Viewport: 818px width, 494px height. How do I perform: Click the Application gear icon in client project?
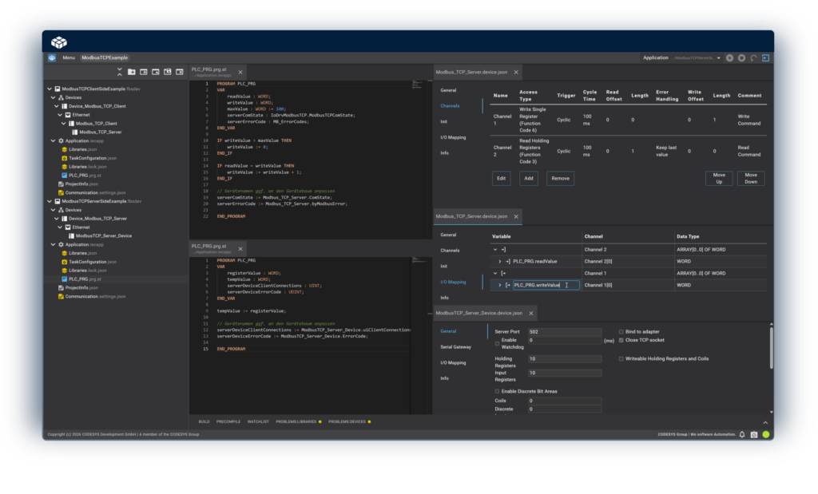click(61, 140)
